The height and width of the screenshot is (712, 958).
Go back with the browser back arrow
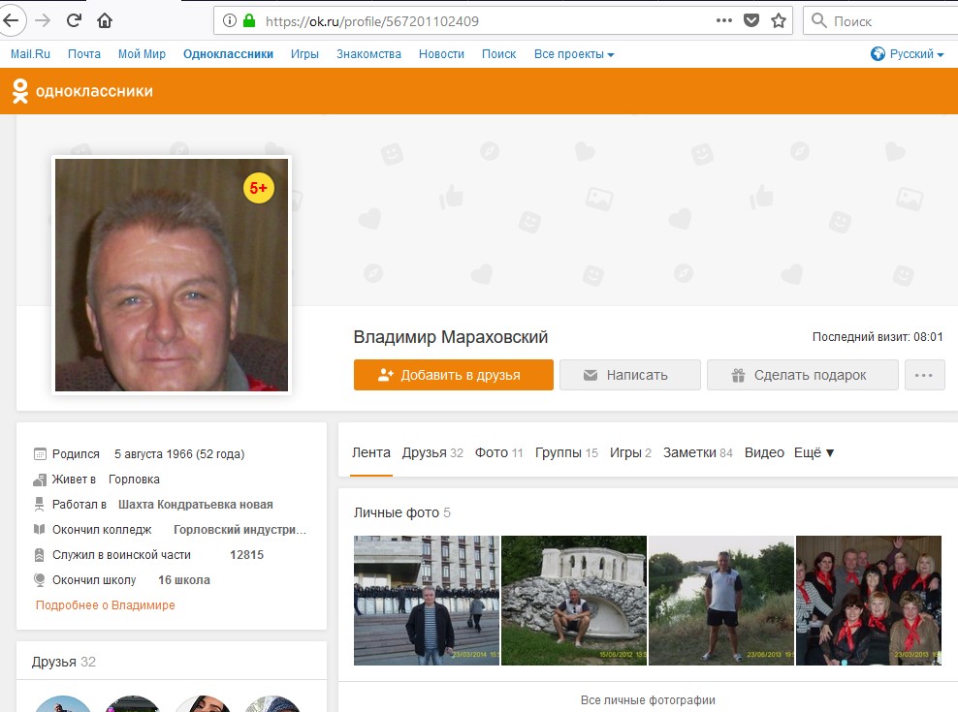point(12,20)
